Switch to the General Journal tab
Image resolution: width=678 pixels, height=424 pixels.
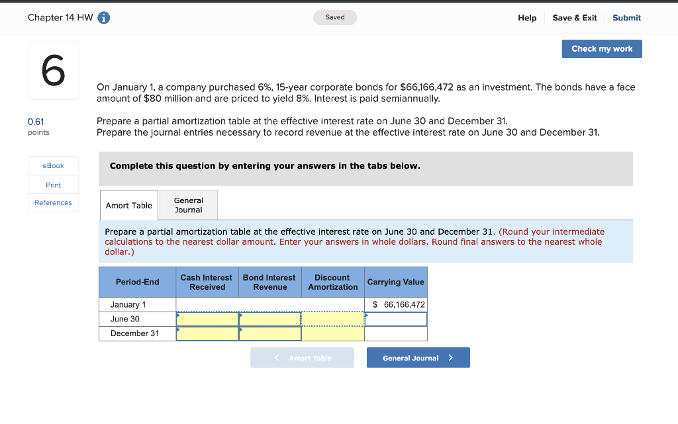click(188, 204)
